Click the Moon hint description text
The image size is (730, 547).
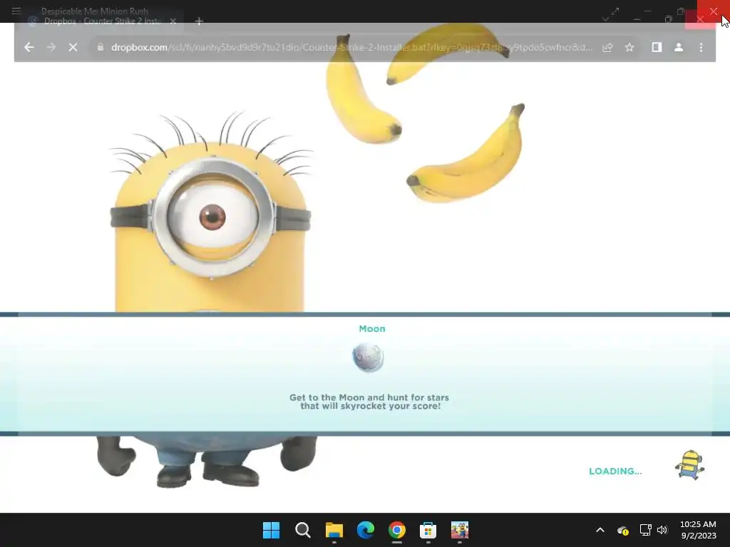(x=369, y=402)
